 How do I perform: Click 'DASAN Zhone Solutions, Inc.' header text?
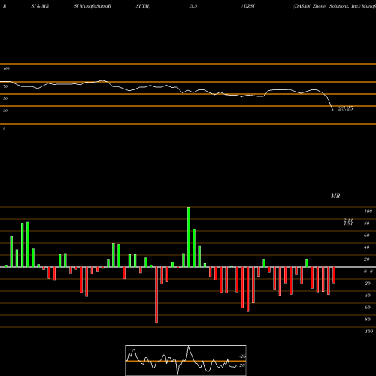point(327,6)
